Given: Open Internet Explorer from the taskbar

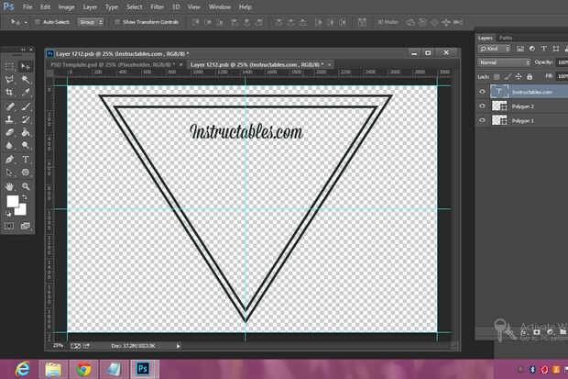Looking at the screenshot, I should point(23,369).
